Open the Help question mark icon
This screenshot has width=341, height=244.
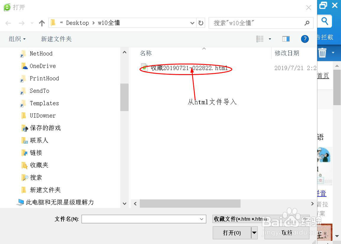(305, 39)
